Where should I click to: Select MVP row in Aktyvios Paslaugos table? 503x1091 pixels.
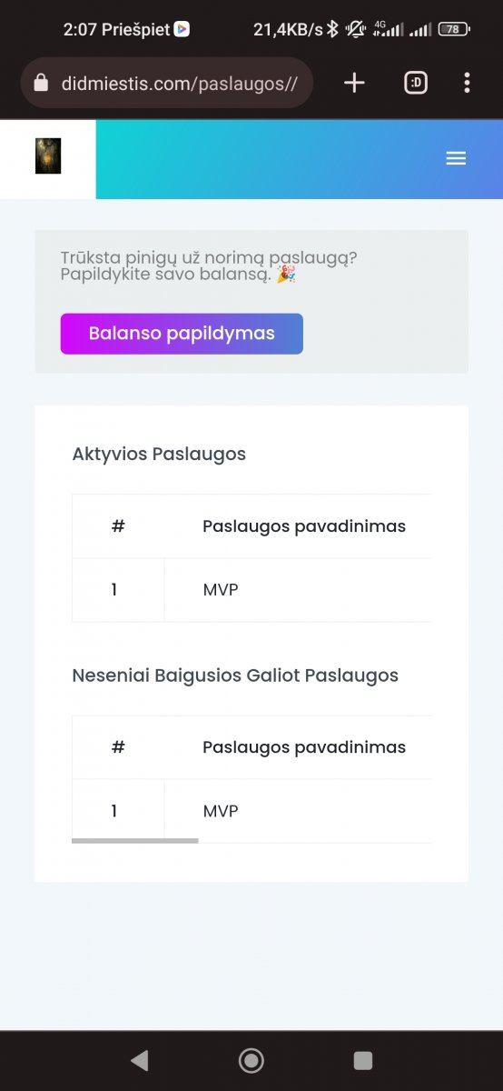pyautogui.click(x=251, y=590)
